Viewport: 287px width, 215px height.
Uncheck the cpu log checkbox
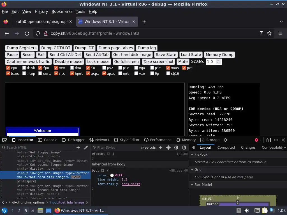coord(8,68)
